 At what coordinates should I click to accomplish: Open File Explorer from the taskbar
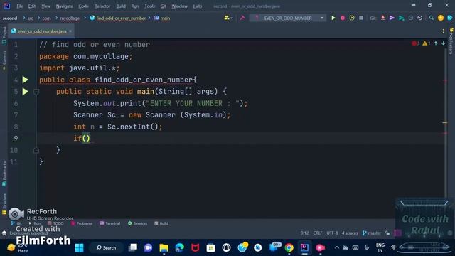tap(164, 247)
